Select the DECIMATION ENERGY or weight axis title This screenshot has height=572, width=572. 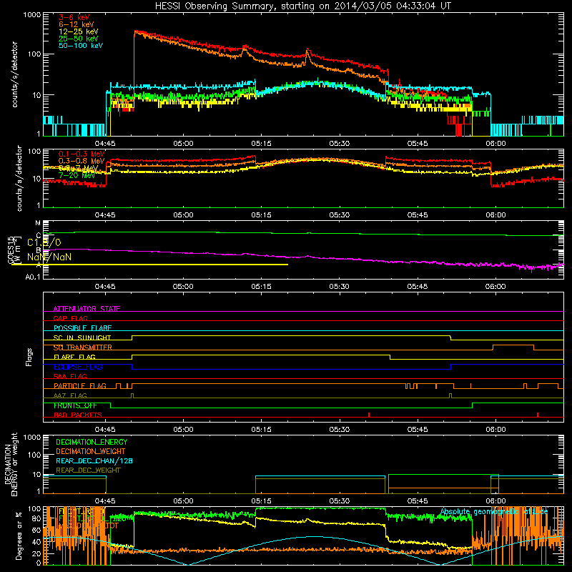click(x=11, y=464)
